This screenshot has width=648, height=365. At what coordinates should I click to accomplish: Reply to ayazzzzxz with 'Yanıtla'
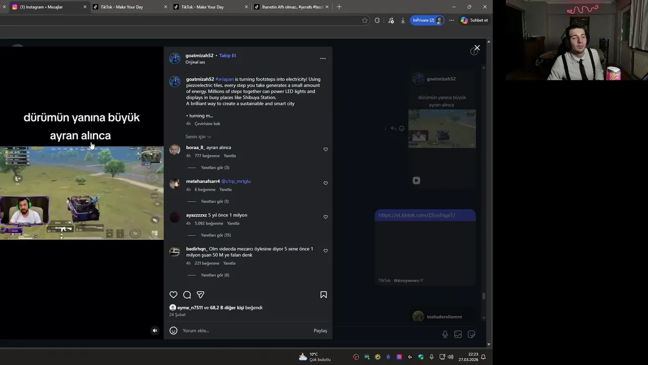click(x=233, y=224)
